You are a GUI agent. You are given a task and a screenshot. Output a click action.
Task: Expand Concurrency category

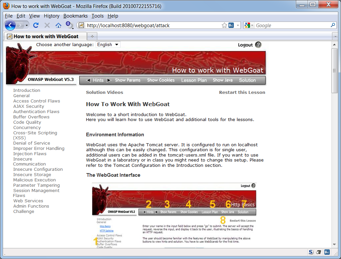[x=27, y=128]
